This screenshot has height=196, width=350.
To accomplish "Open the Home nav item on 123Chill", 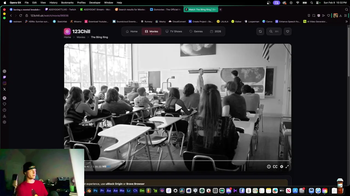I will pyautogui.click(x=132, y=31).
